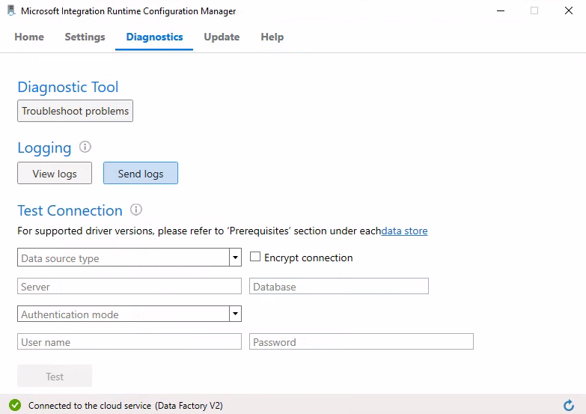
Task: Click the green connected status checkmark icon
Action: click(15, 405)
